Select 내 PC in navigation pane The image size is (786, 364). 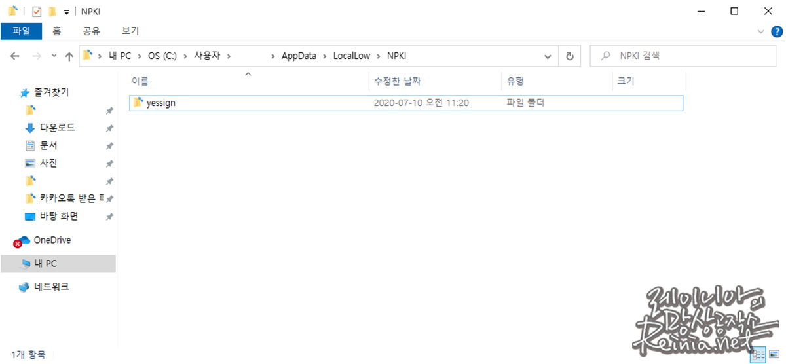58,264
